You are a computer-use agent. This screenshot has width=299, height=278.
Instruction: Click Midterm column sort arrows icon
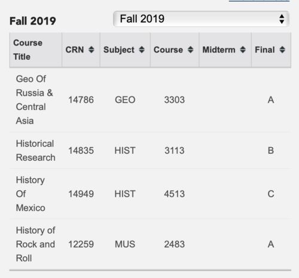(243, 50)
